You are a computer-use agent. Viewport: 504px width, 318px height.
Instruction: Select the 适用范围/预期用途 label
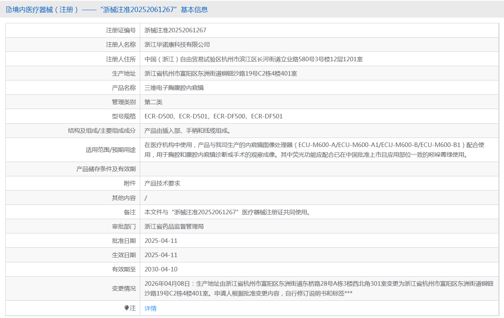coord(110,150)
